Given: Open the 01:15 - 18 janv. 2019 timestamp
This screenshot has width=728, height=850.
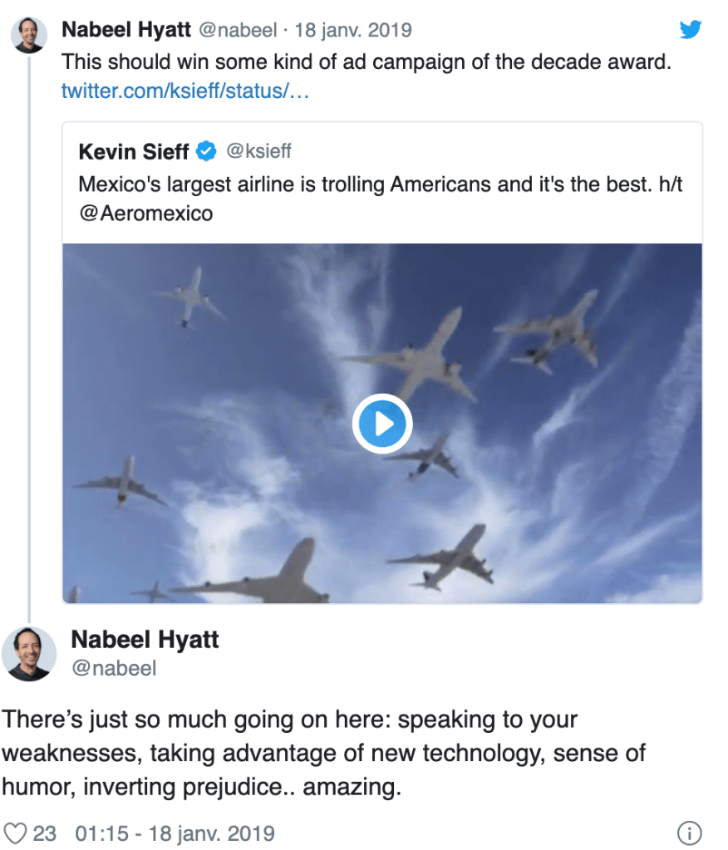Looking at the screenshot, I should point(175,833).
